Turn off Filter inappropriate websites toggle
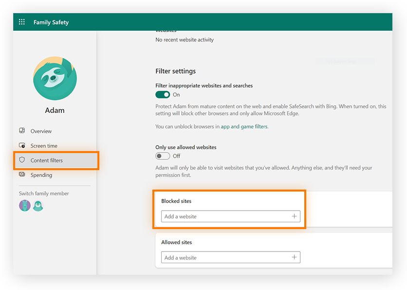The width and height of the screenshot is (407, 290). [163, 95]
